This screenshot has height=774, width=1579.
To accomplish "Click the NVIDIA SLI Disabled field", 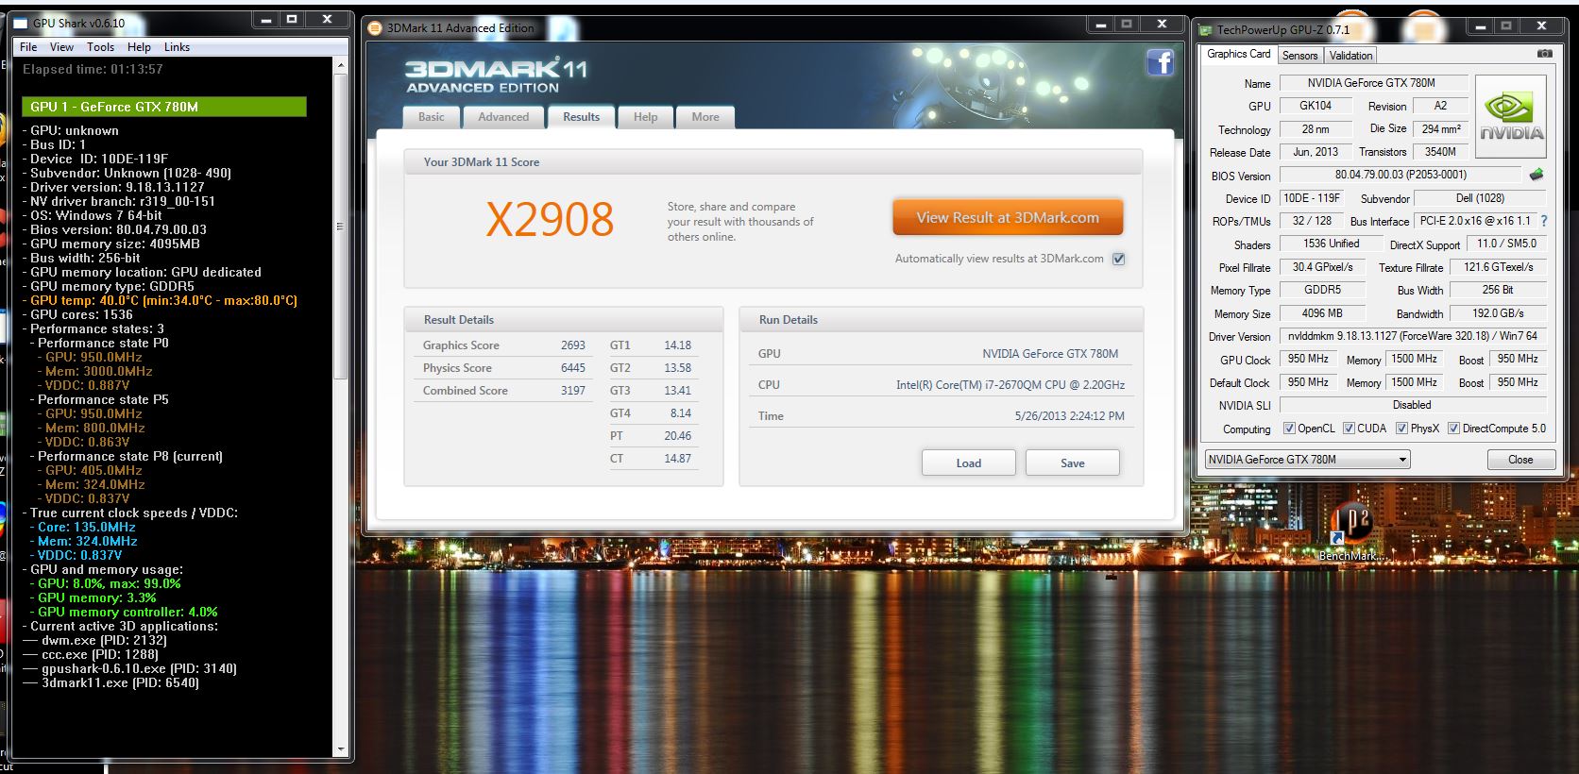I will (x=1413, y=405).
